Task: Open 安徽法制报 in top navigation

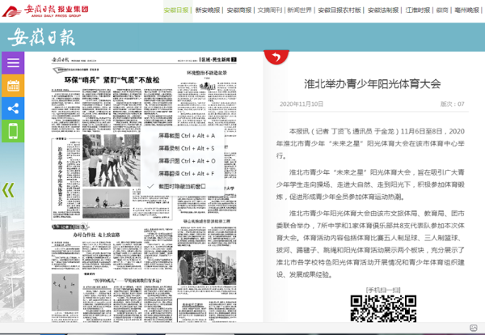Action: (x=383, y=11)
